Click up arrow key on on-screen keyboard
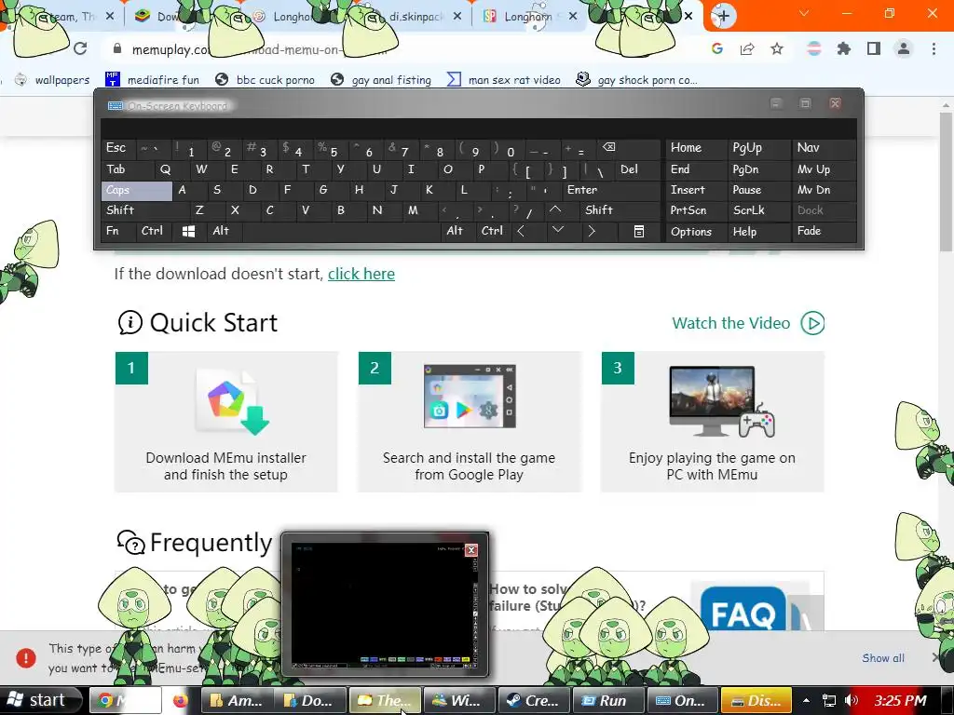The width and height of the screenshot is (954, 715). click(555, 209)
